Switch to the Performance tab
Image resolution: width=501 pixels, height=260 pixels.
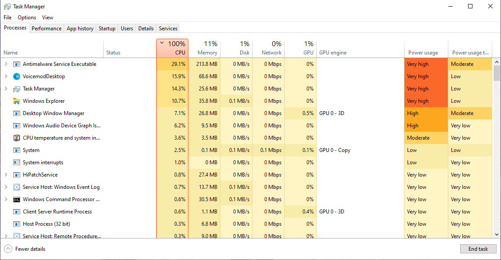click(x=47, y=29)
